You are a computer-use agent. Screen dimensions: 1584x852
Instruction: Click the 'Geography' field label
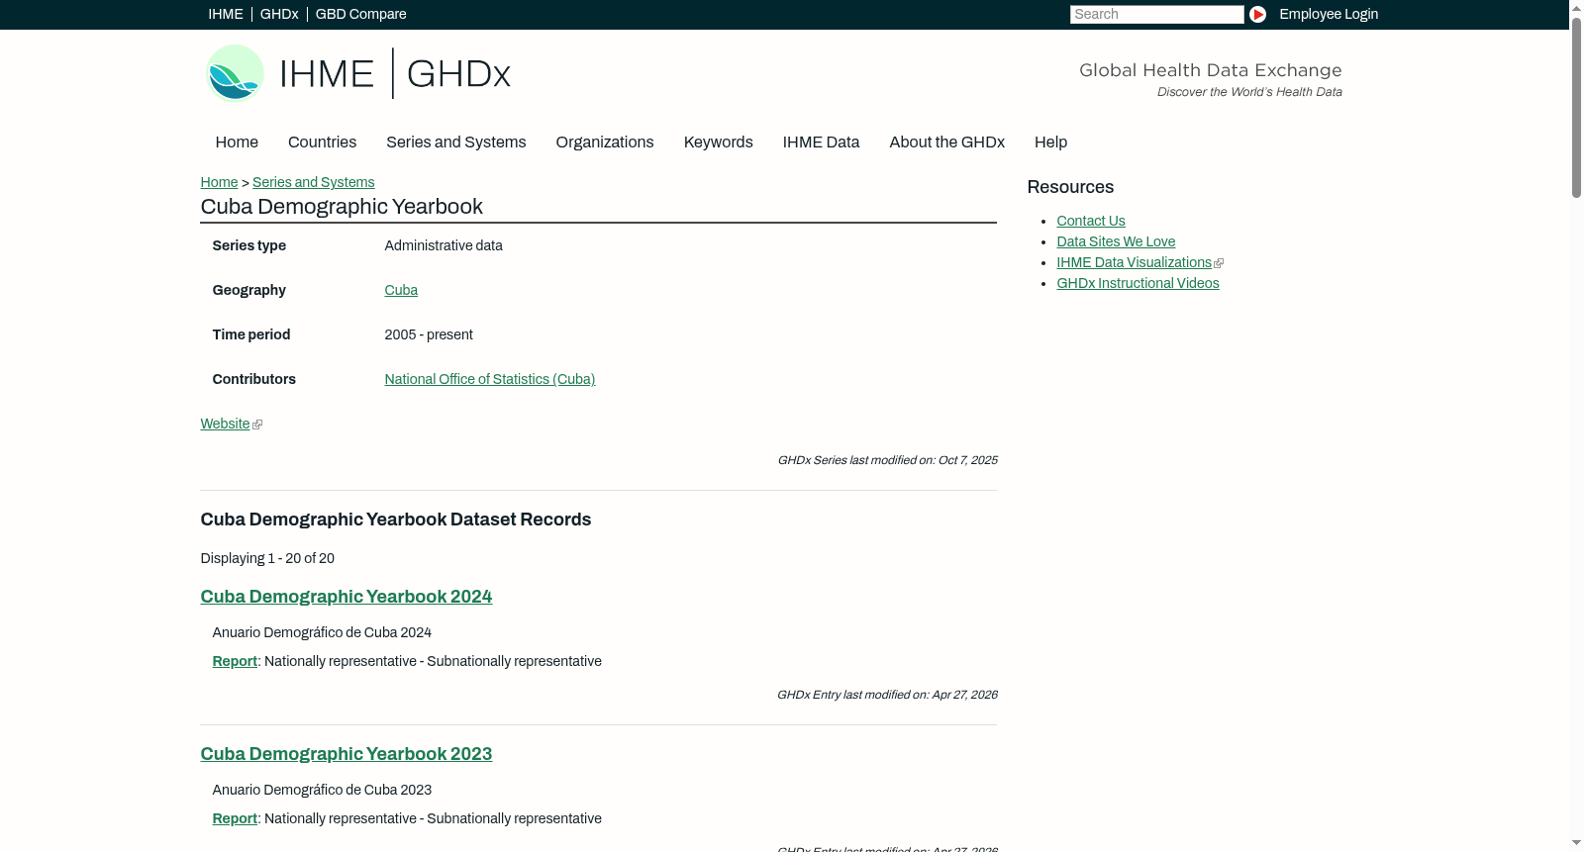[248, 290]
